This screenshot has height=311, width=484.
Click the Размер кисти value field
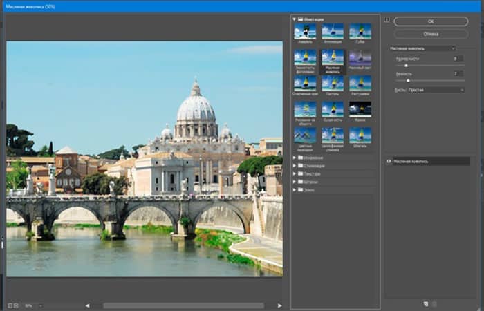pos(458,58)
